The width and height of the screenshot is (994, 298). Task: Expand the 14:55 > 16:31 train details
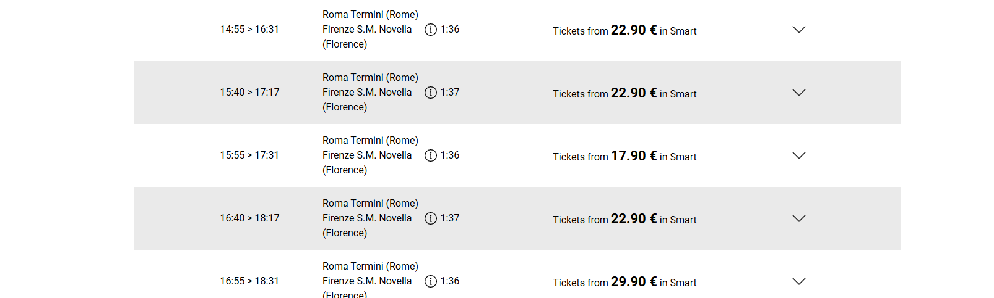click(799, 30)
